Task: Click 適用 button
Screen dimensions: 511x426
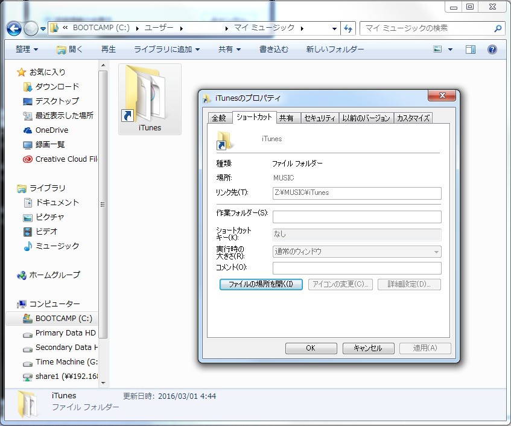Action: tap(425, 348)
